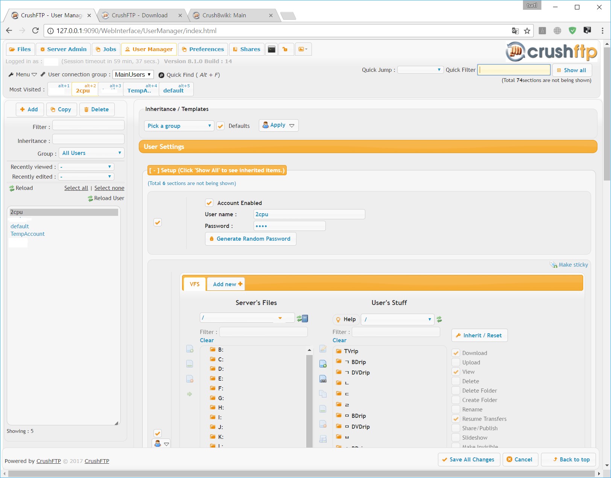Click the duplicate item icon beside User's Stuff
The image size is (611, 478).
323,394
